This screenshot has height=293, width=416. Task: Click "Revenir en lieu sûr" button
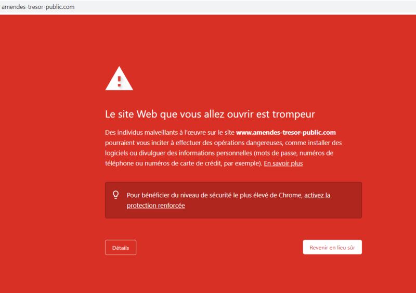point(332,247)
